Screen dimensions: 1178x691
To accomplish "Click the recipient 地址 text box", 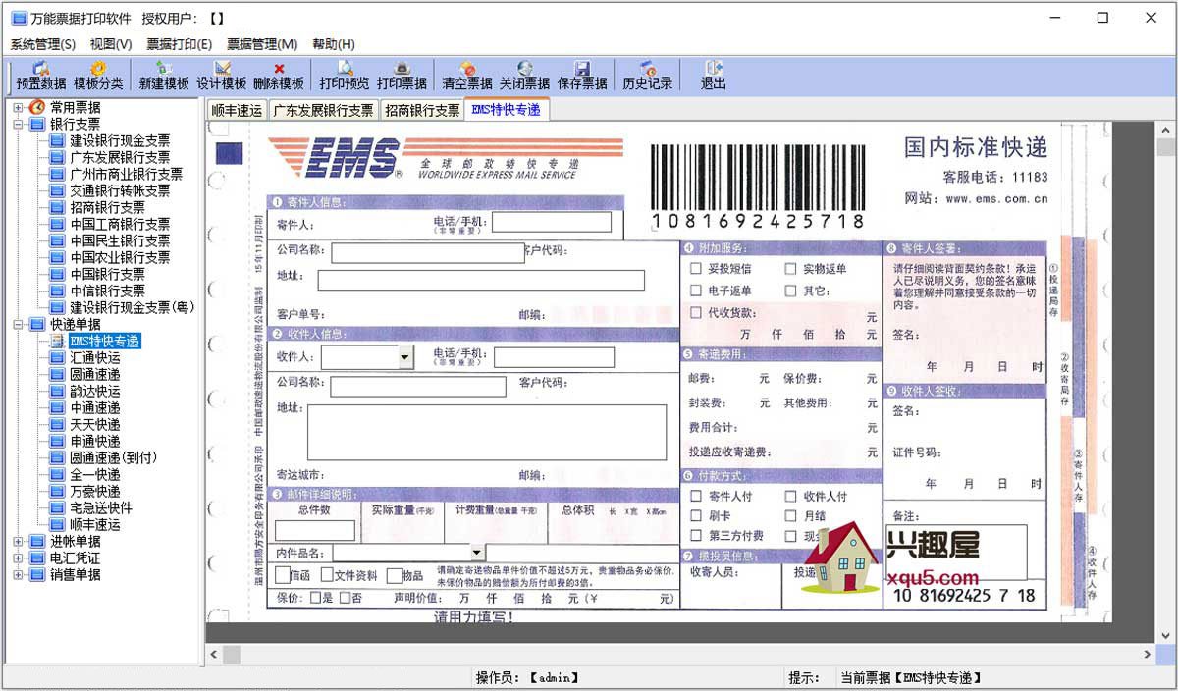I will click(487, 432).
